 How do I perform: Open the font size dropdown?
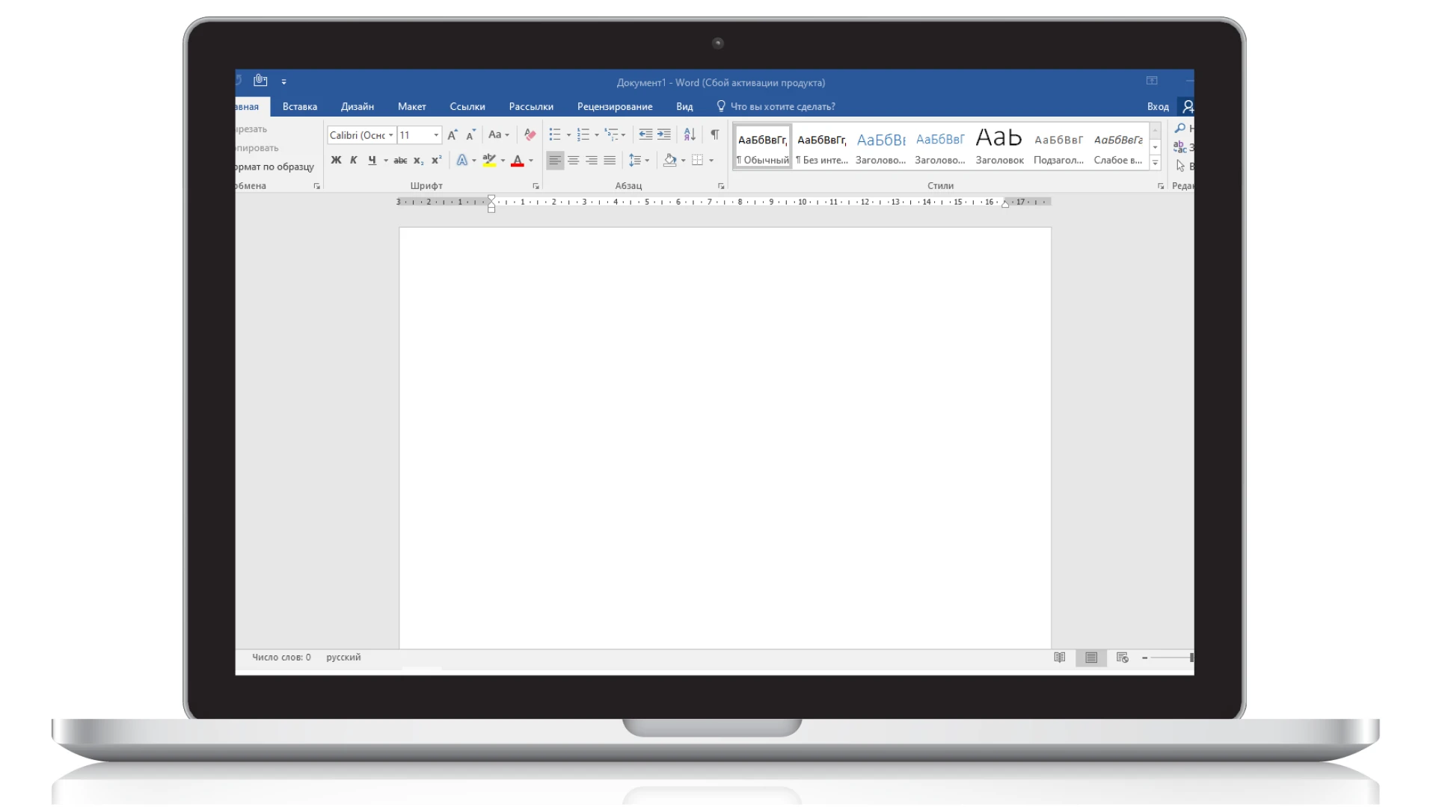pos(436,135)
